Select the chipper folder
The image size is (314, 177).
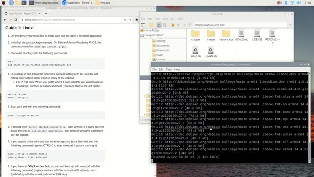click(195, 35)
